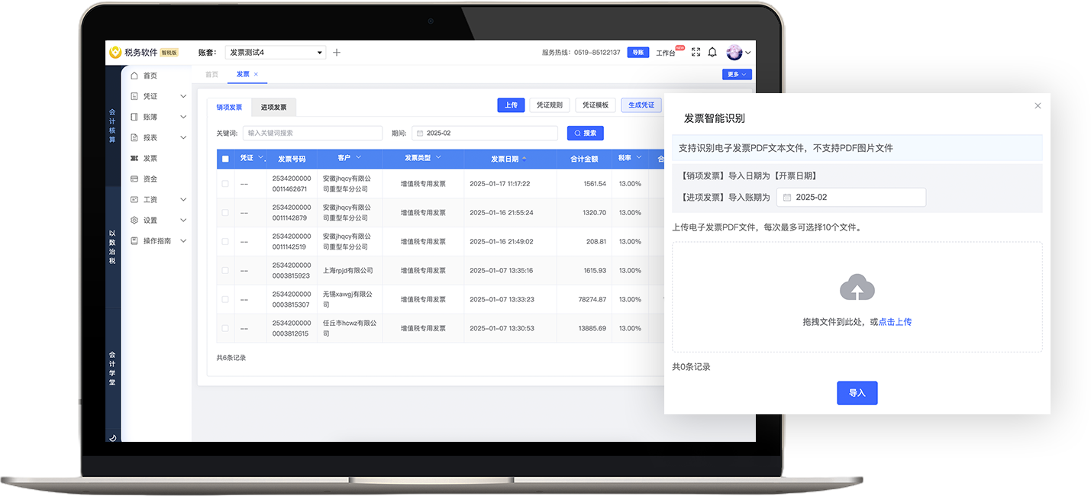
Task: Tick the checkbox for 上海rpjd有限公司 row
Action: (x=225, y=271)
